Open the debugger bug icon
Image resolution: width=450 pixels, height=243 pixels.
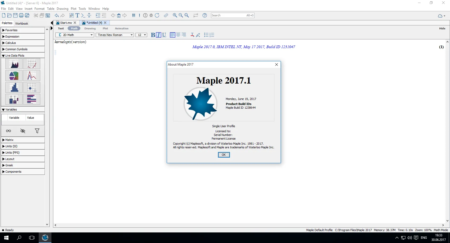tap(151, 15)
